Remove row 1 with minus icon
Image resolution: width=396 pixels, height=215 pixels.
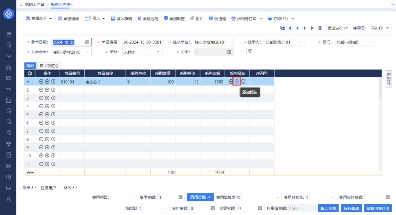coord(41,82)
